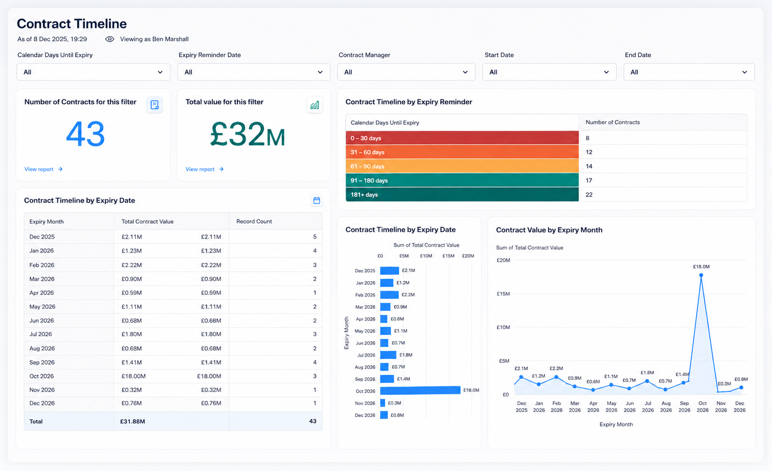The height and width of the screenshot is (471, 772).
Task: Open the End Date filter dropdown
Action: pos(689,72)
